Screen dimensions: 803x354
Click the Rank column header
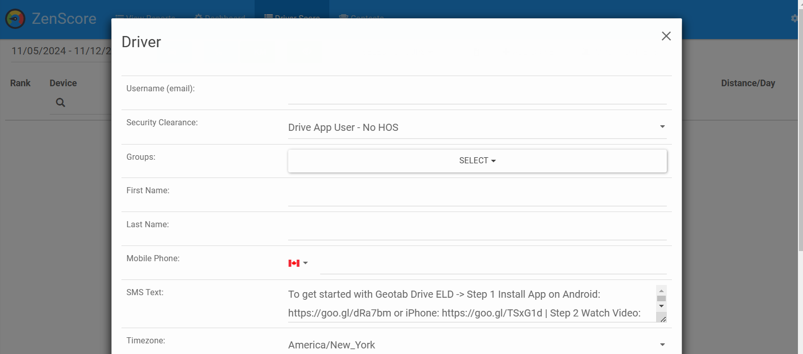20,83
